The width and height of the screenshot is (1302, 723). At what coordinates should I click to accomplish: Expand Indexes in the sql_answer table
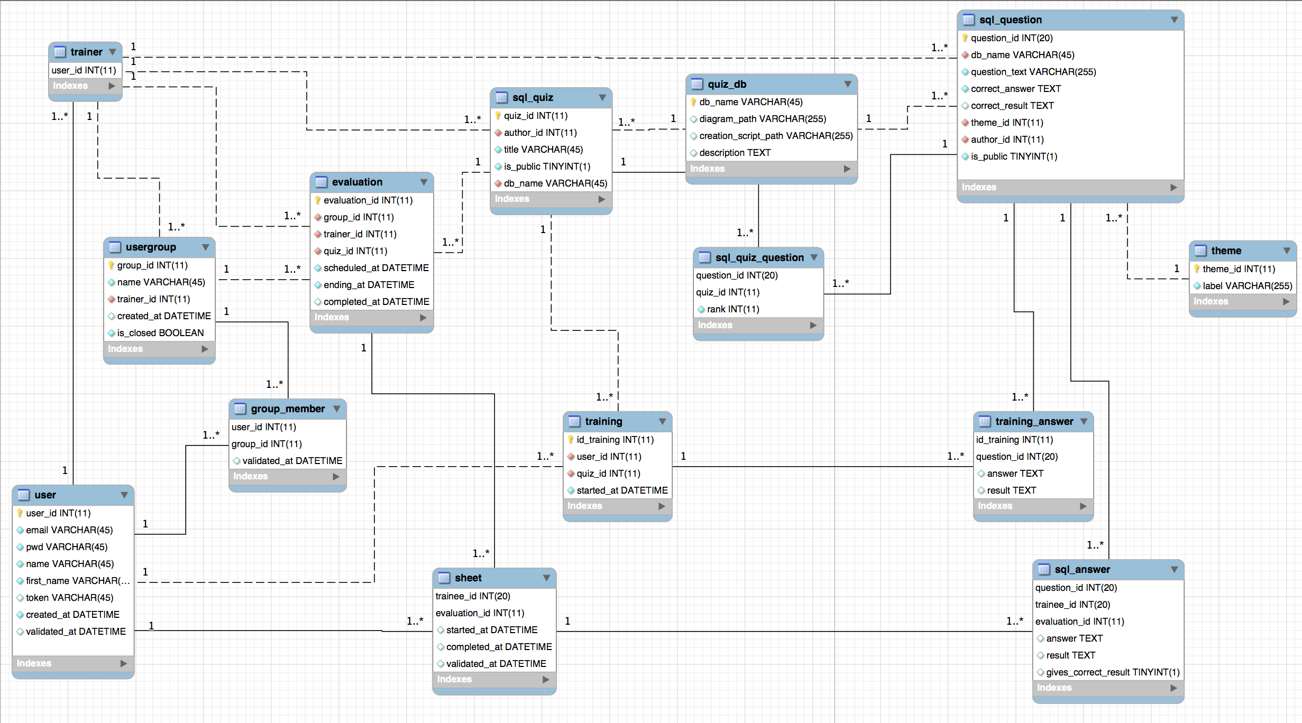coord(1173,688)
